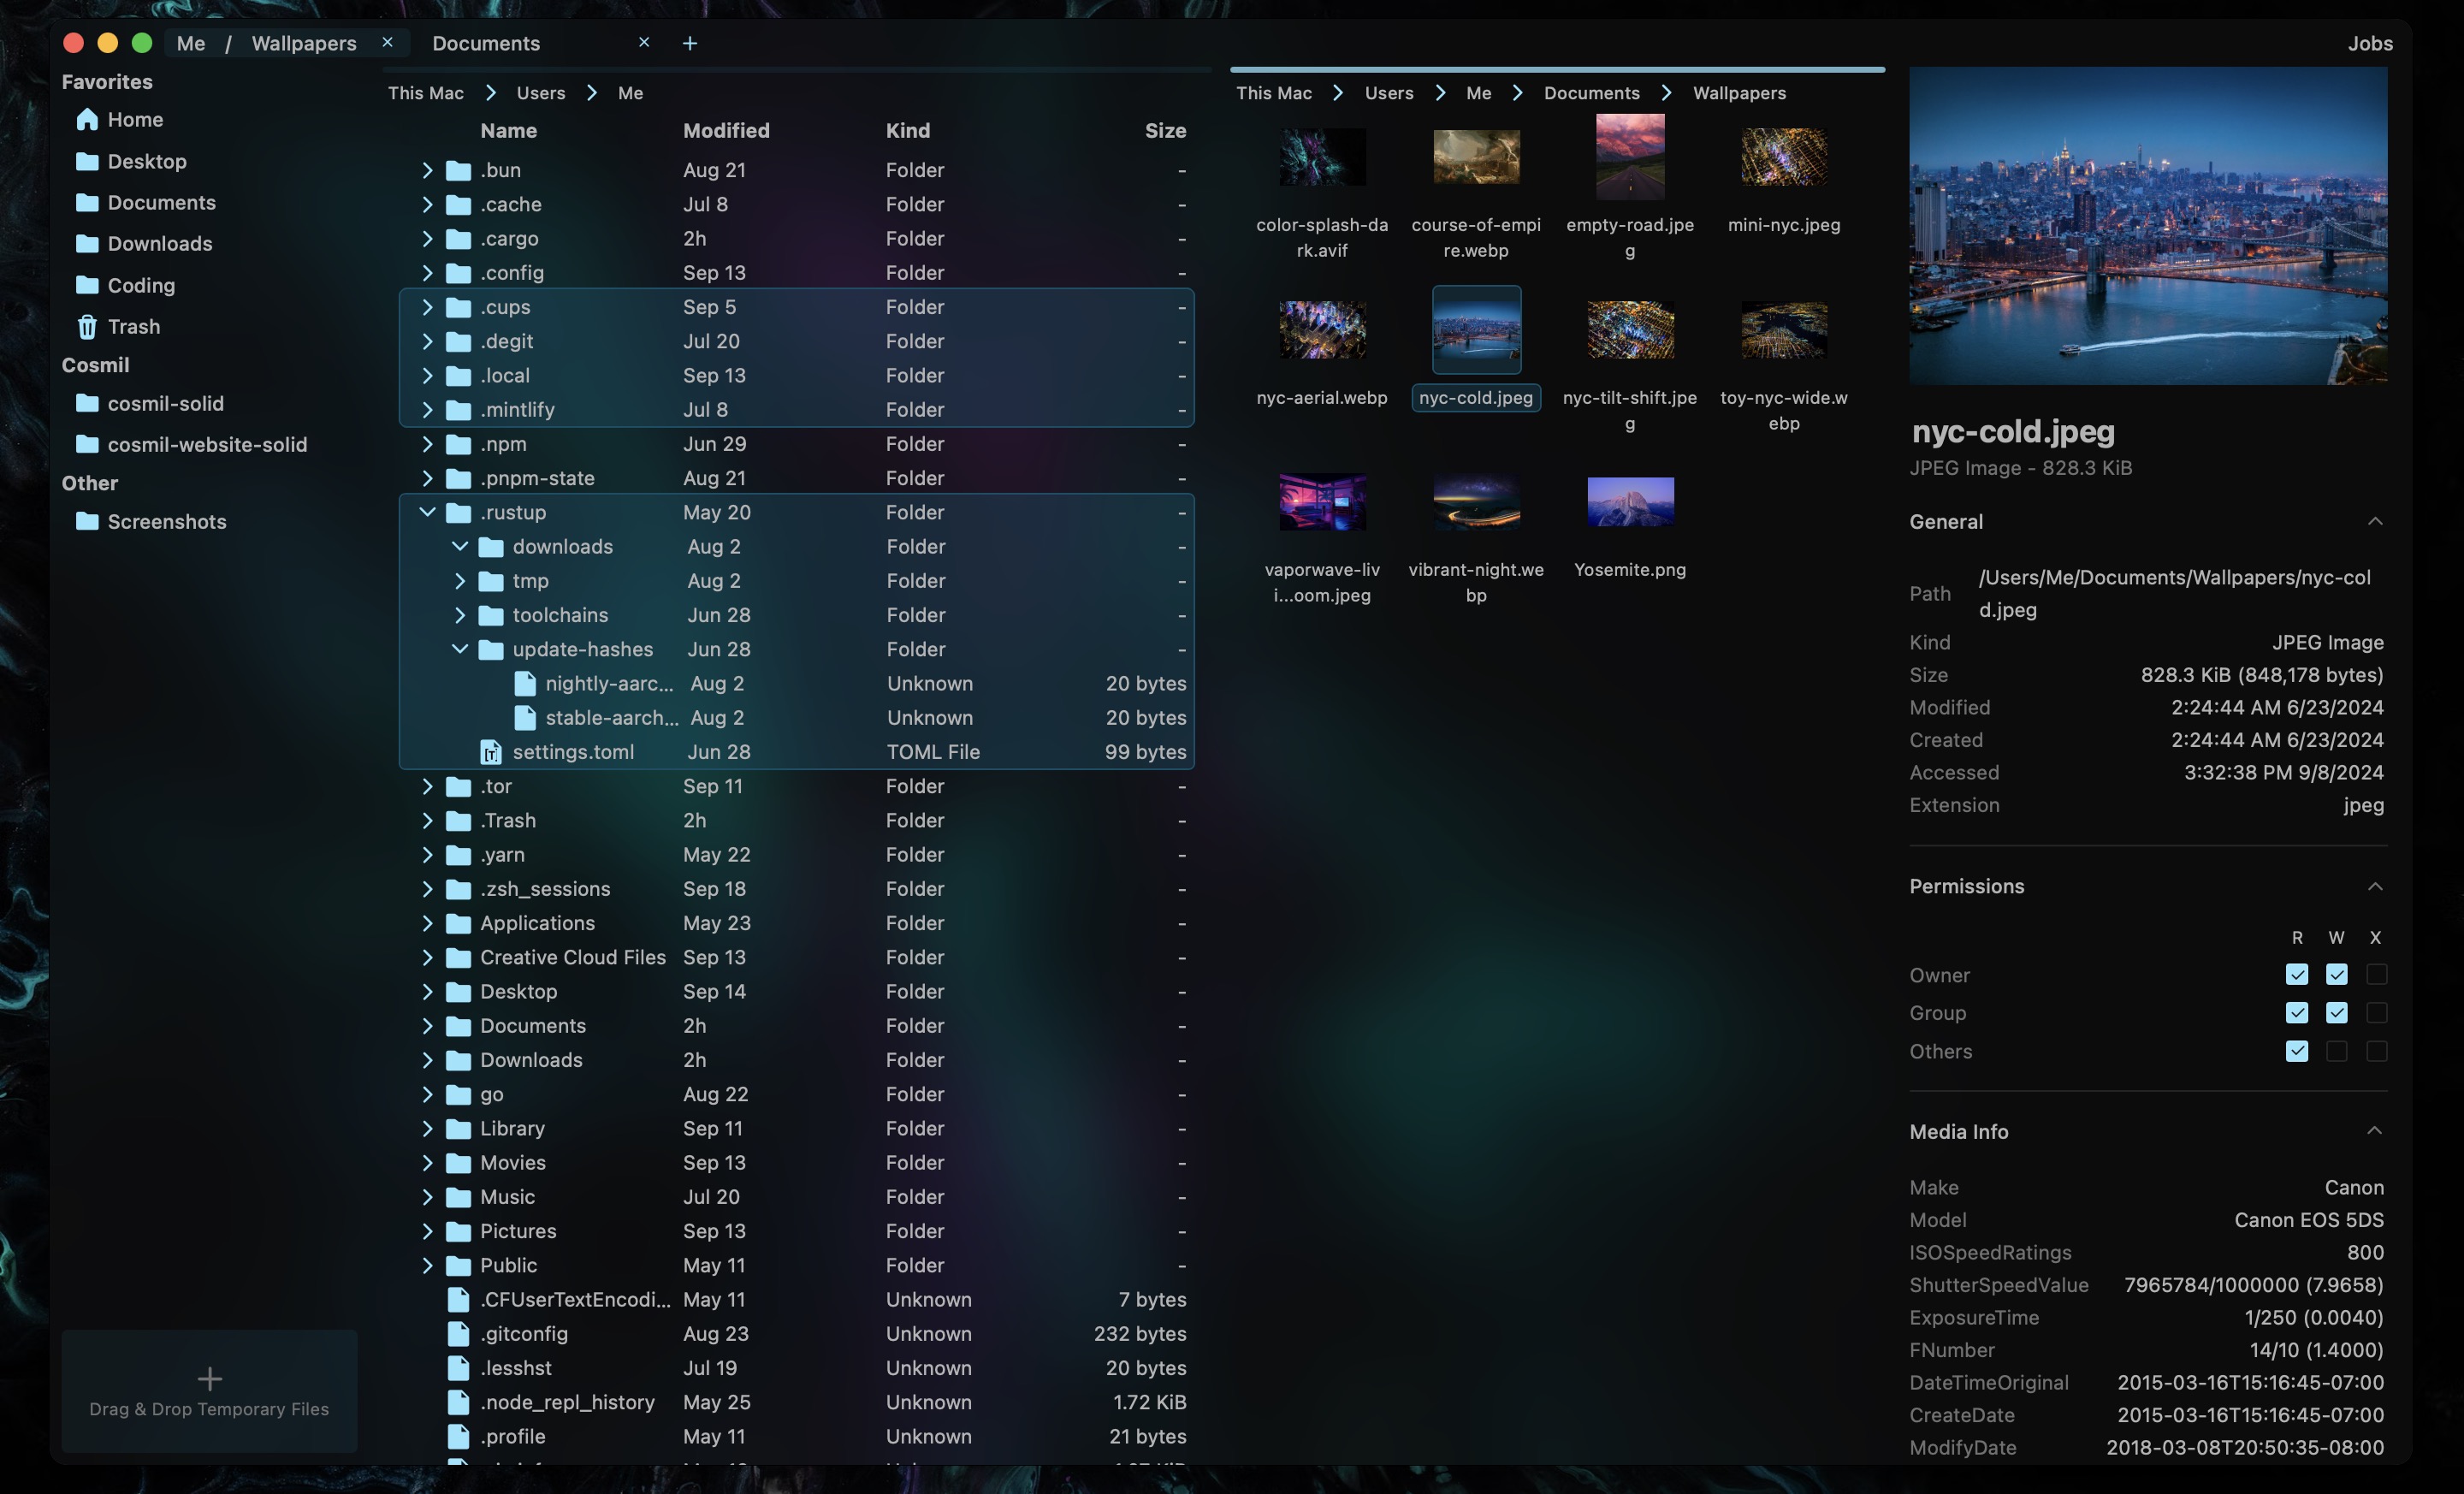Uncheck the Group Write permission
The image size is (2464, 1494).
(x=2337, y=1013)
